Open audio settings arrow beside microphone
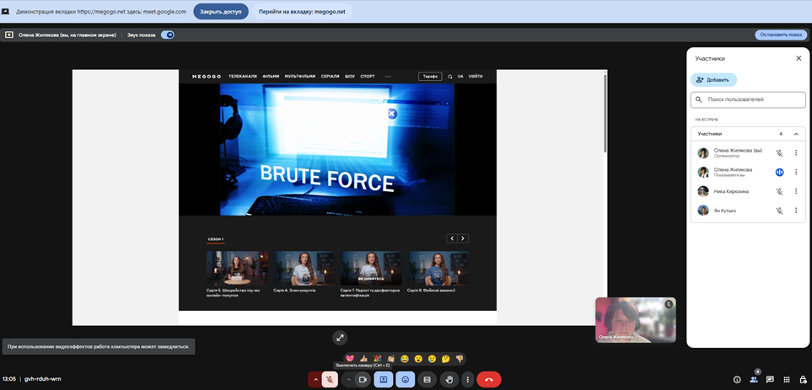Image resolution: width=812 pixels, height=390 pixels. click(316, 380)
